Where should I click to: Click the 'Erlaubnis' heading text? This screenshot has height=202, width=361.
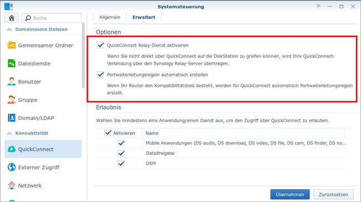coord(109,107)
